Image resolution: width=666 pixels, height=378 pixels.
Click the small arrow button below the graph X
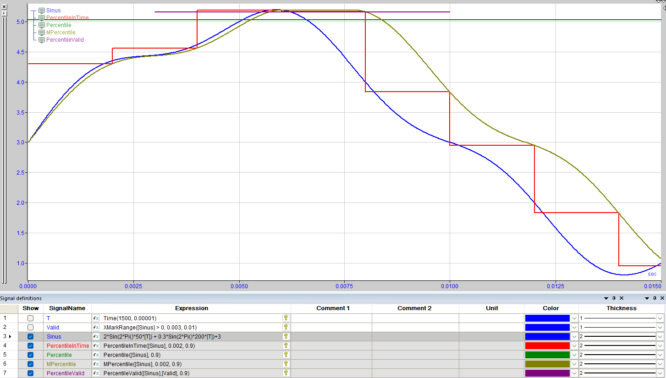coord(5,13)
